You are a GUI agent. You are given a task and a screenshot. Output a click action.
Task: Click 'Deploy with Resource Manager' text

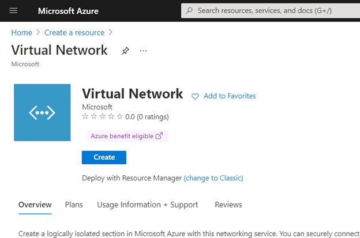point(132,178)
